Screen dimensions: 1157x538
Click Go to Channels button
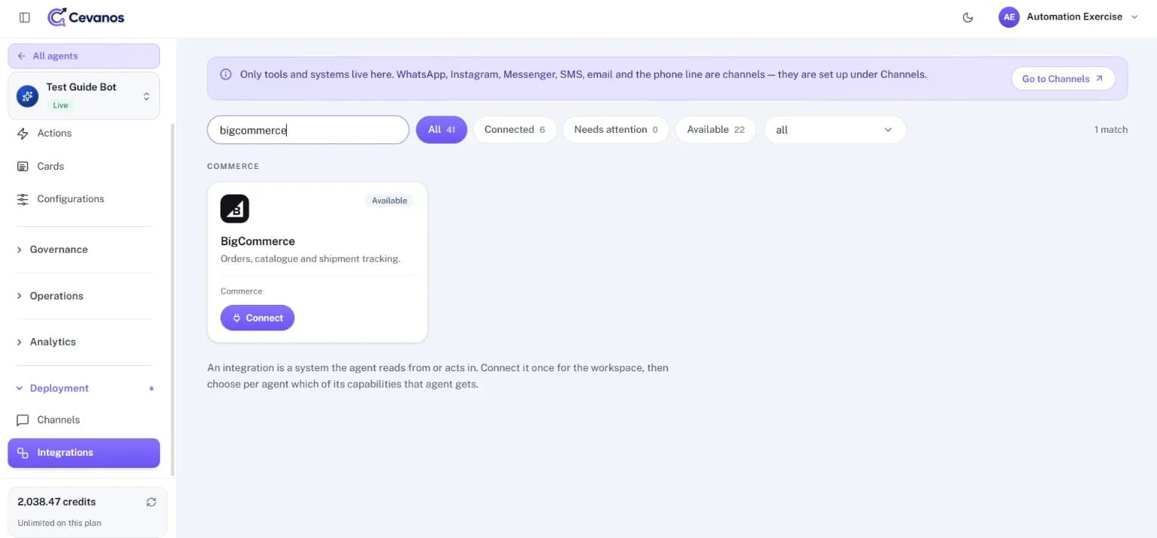pyautogui.click(x=1063, y=78)
